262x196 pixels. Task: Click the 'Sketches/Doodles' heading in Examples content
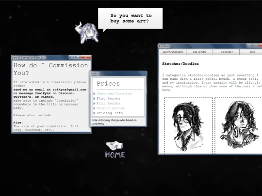[180, 64]
